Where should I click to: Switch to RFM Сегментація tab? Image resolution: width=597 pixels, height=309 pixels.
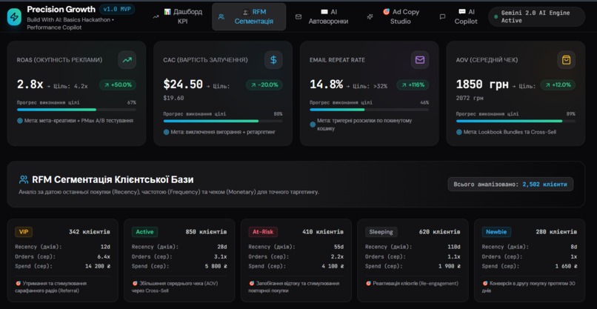point(249,17)
